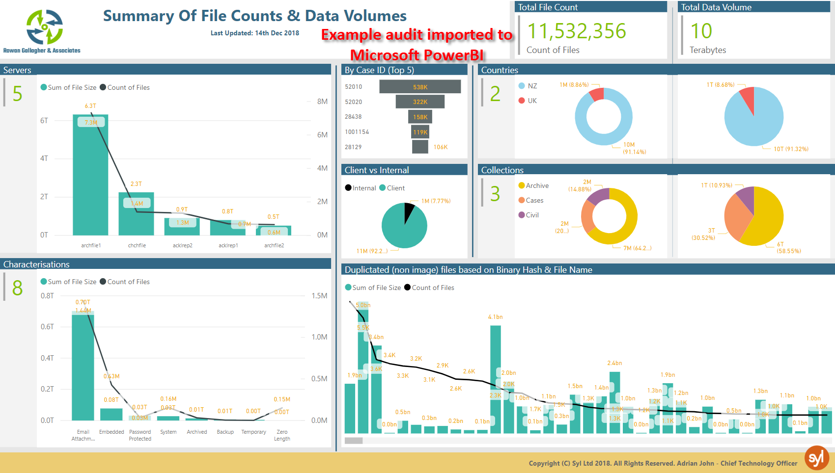Select the Client legend marker
The height and width of the screenshot is (473, 835).
(383, 188)
